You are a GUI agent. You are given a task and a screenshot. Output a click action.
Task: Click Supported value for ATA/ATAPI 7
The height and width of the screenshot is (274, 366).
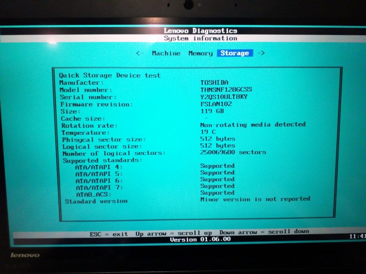[217, 186]
